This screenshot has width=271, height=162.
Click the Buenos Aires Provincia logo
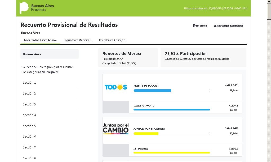coord(37,8)
